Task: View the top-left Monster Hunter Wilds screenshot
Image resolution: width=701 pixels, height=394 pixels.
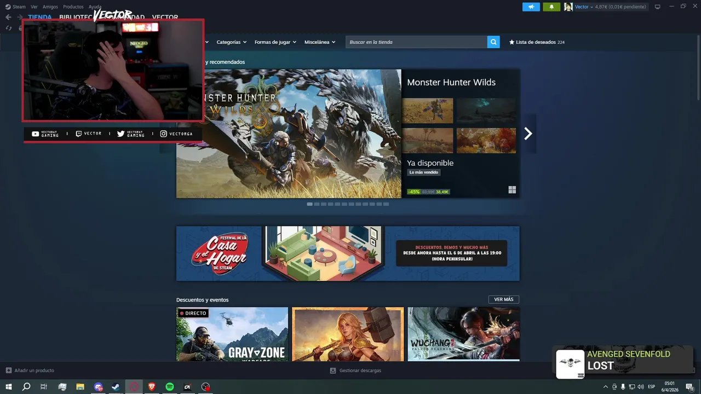Action: click(428, 111)
